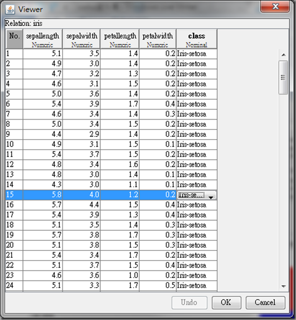The height and width of the screenshot is (320, 296).
Task: Click petalwidth value 0.4 in row 6
Action: click(x=158, y=104)
